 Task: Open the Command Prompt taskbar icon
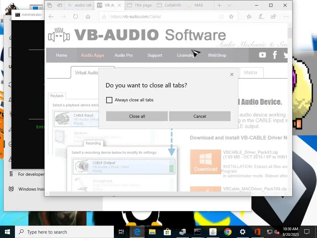(x=197, y=232)
